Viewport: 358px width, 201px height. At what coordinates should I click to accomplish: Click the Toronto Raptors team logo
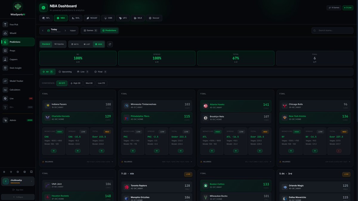click(126, 187)
